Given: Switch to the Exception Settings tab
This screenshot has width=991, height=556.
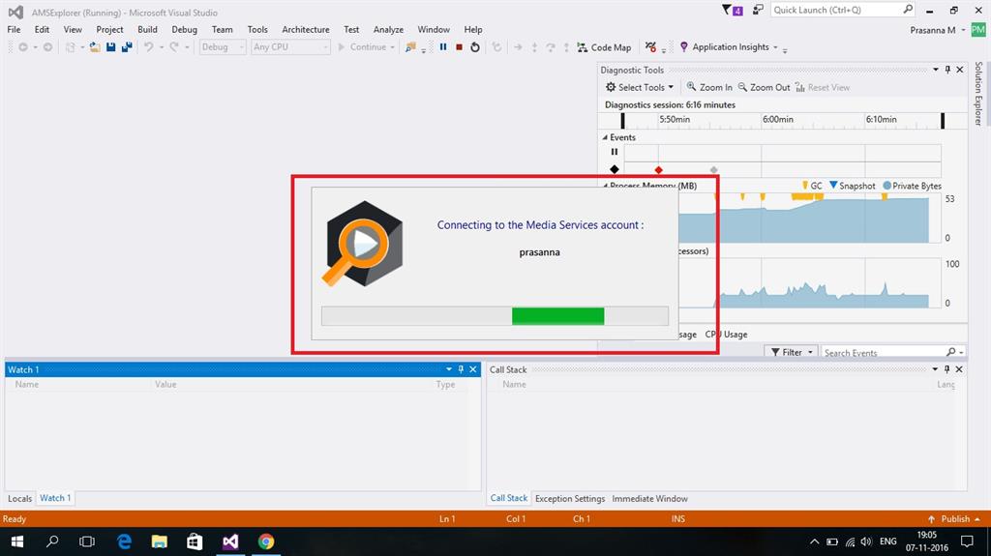Looking at the screenshot, I should click(570, 499).
